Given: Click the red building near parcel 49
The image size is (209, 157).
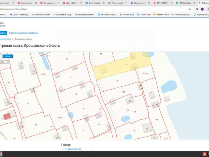Looking at the screenshot, I should 7,116.
